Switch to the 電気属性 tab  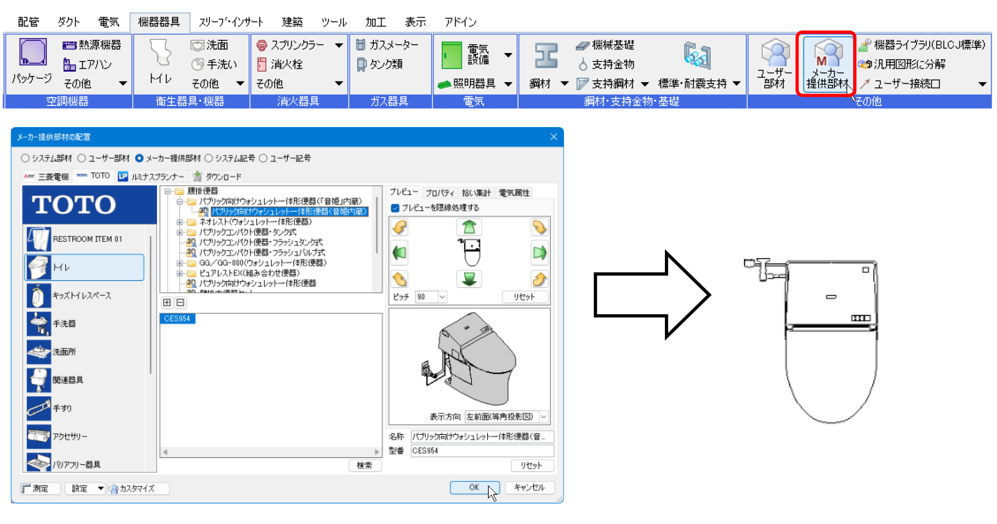[514, 193]
